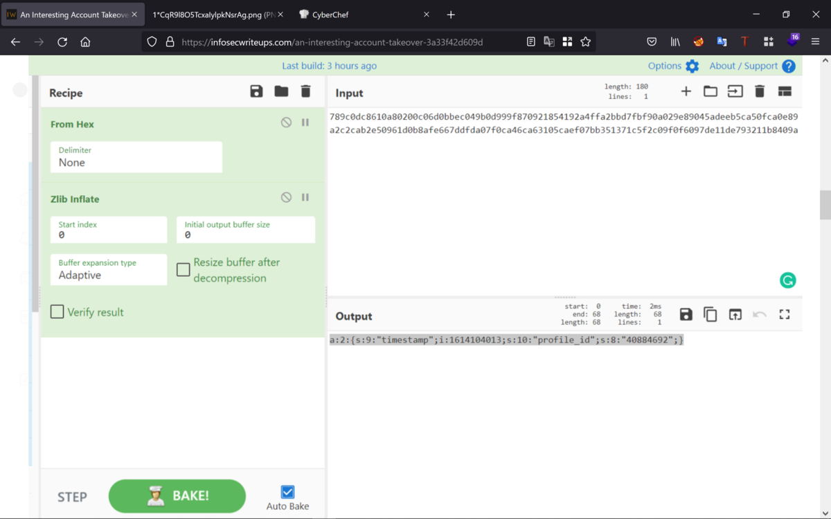Viewport: 831px width, 519px height.
Task: Bookmark this page with star icon
Action: pos(585,42)
